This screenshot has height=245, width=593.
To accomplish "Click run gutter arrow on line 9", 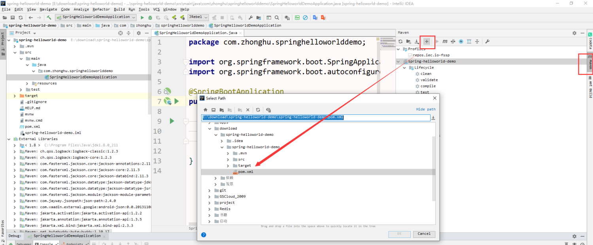I will pyautogui.click(x=172, y=121).
